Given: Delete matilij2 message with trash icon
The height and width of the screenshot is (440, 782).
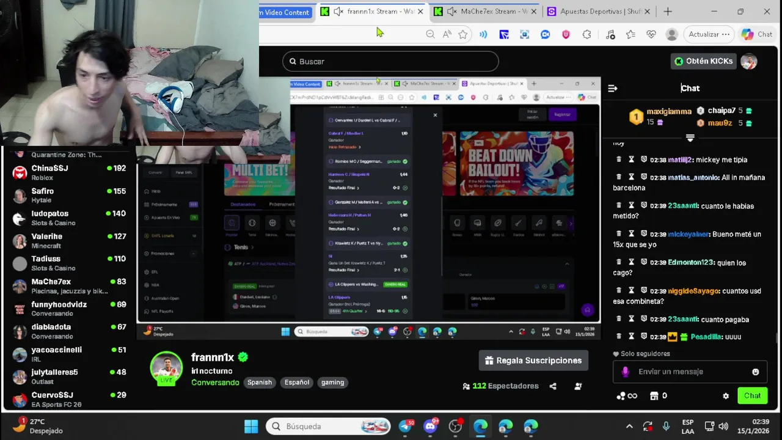Looking at the screenshot, I should tap(618, 159).
